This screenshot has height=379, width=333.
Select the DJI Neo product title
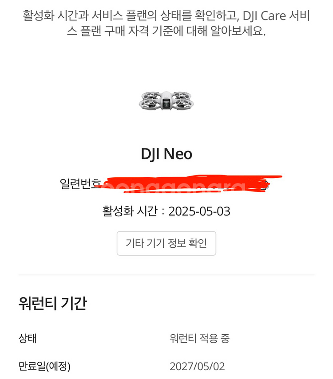pos(166,154)
